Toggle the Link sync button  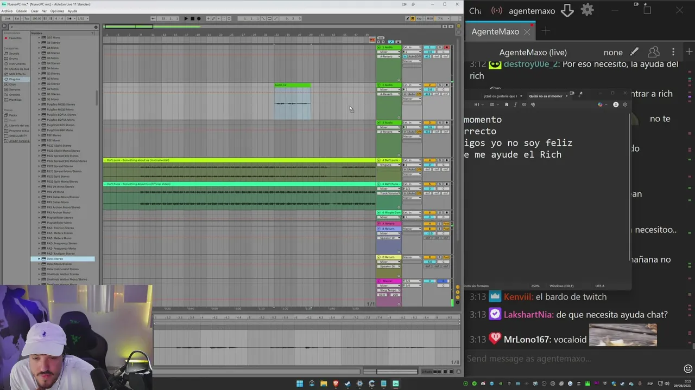[8, 18]
